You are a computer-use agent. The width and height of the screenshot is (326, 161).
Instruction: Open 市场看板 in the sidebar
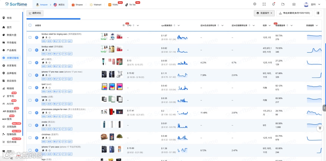click(11, 42)
